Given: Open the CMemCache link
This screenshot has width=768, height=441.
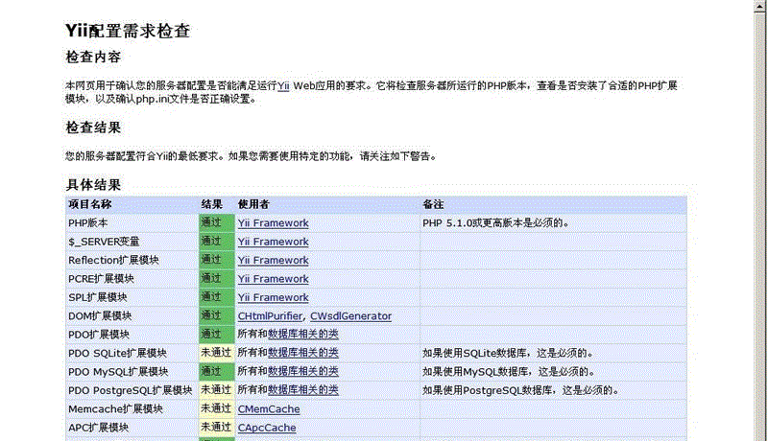Looking at the screenshot, I should [269, 408].
